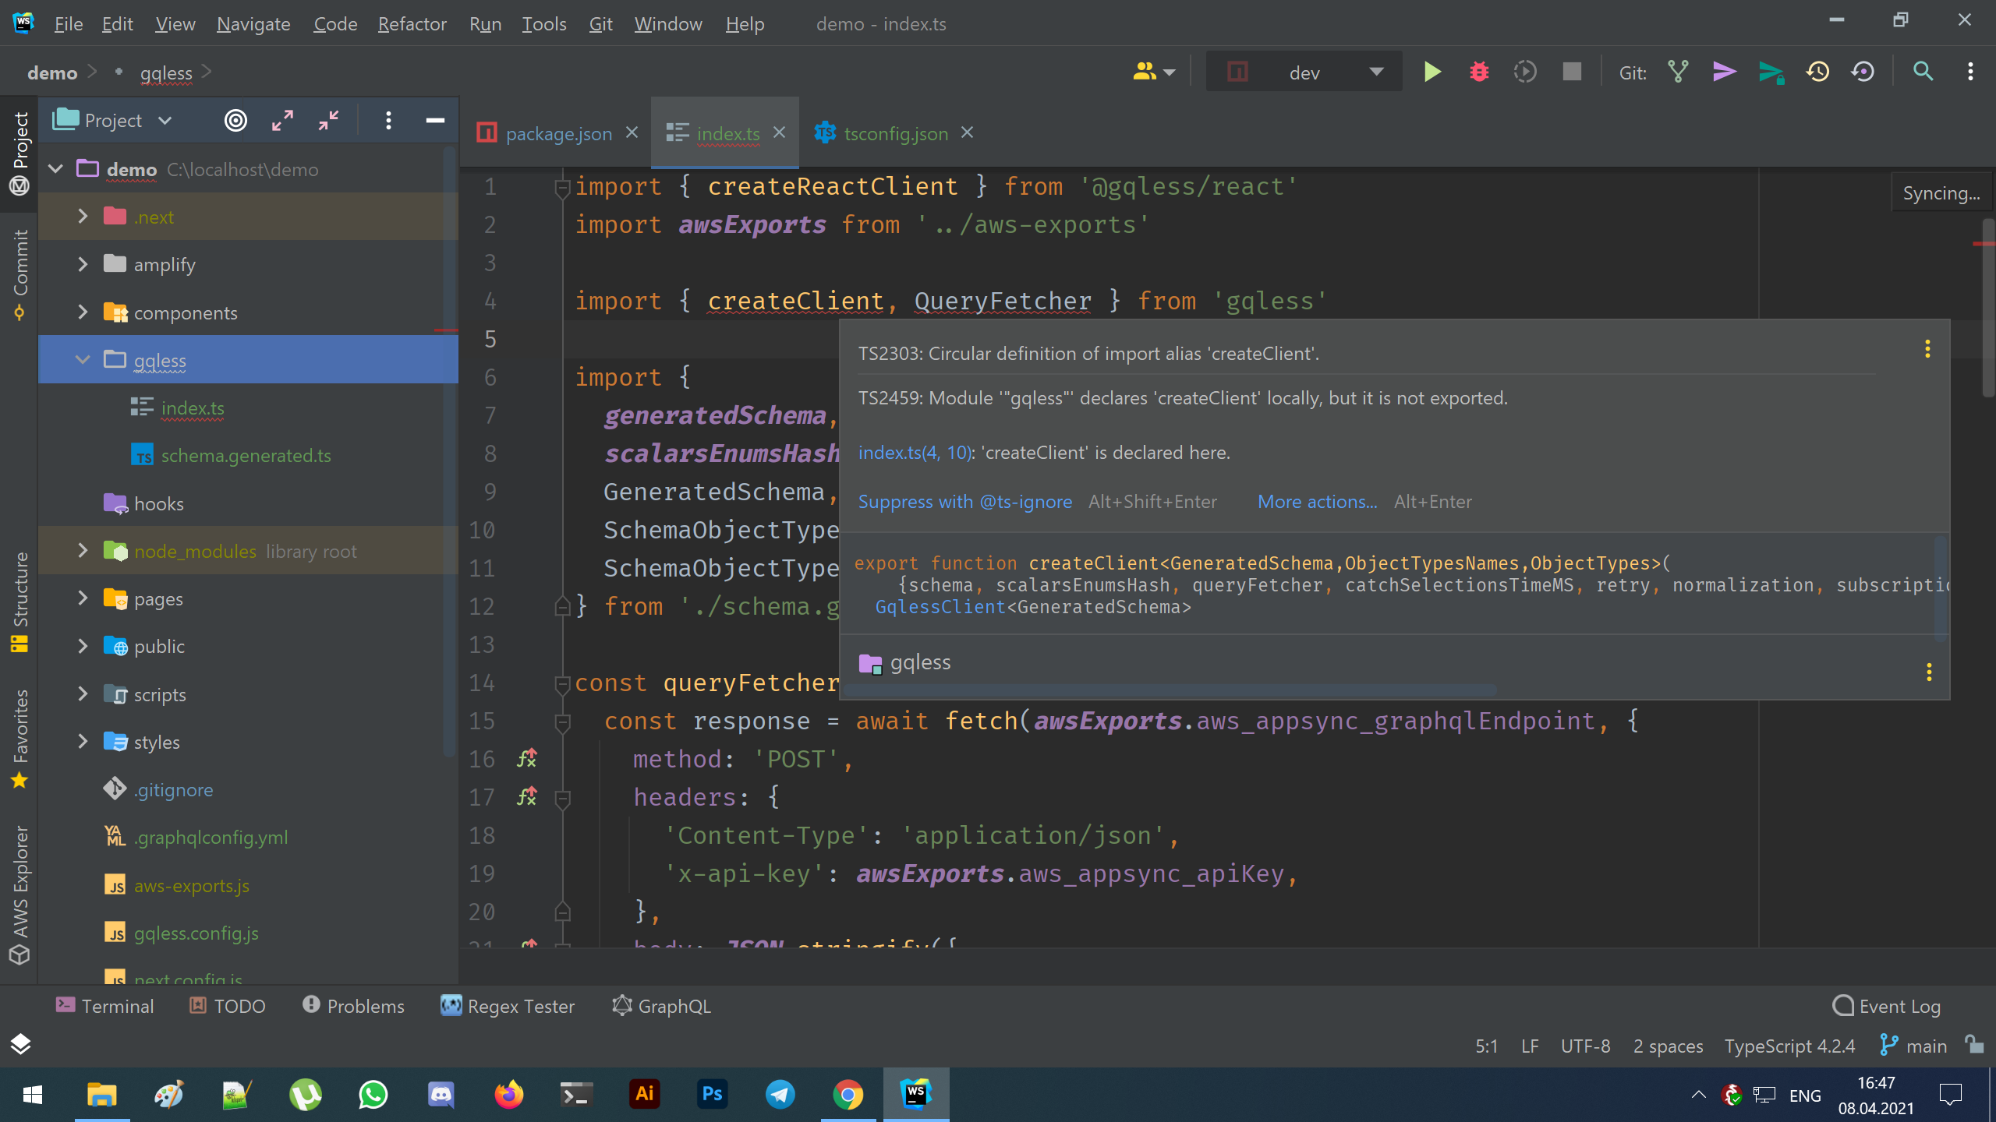Push commits with the green arrow icon
1996x1122 pixels.
pos(1771,71)
